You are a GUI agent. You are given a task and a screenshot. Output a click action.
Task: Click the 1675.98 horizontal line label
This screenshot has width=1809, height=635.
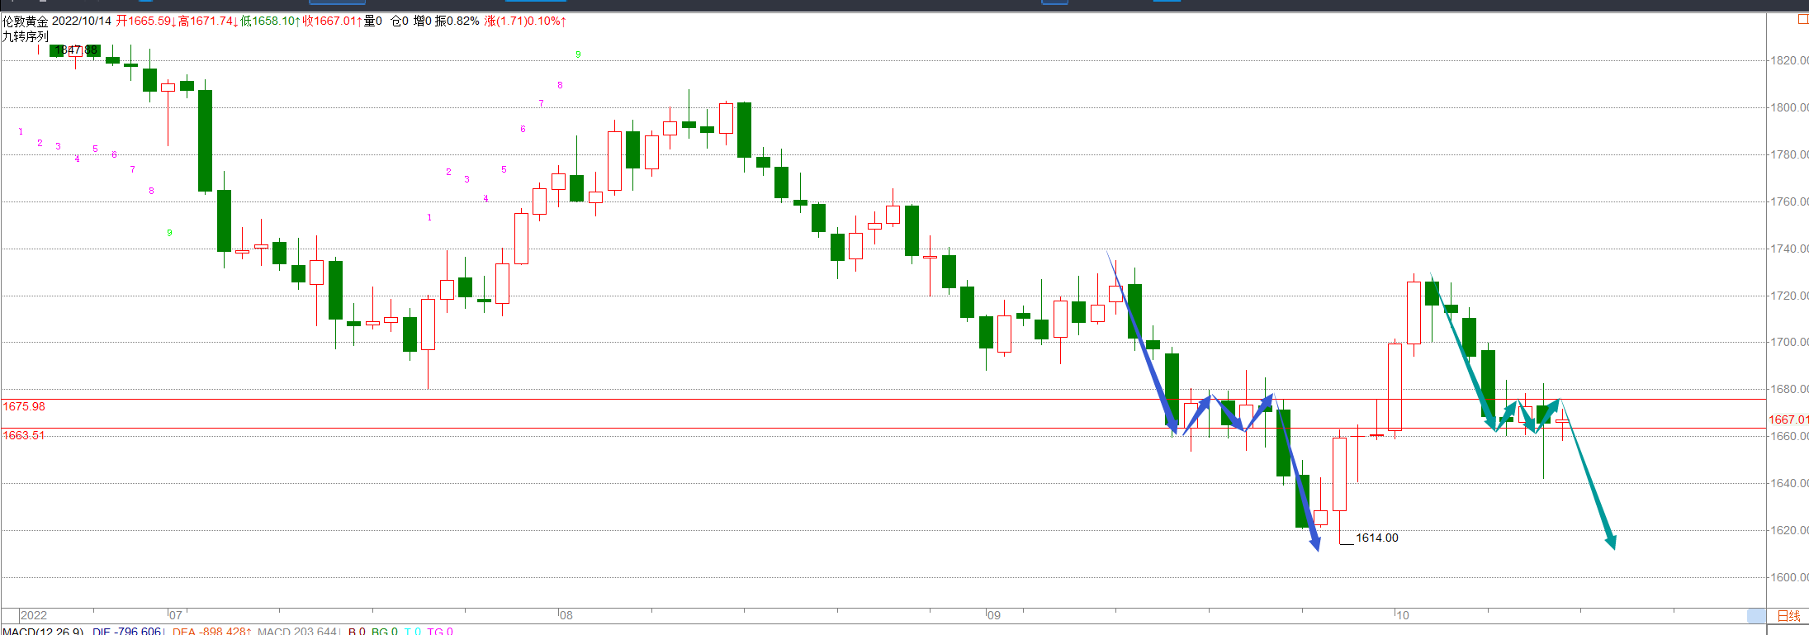(x=24, y=406)
